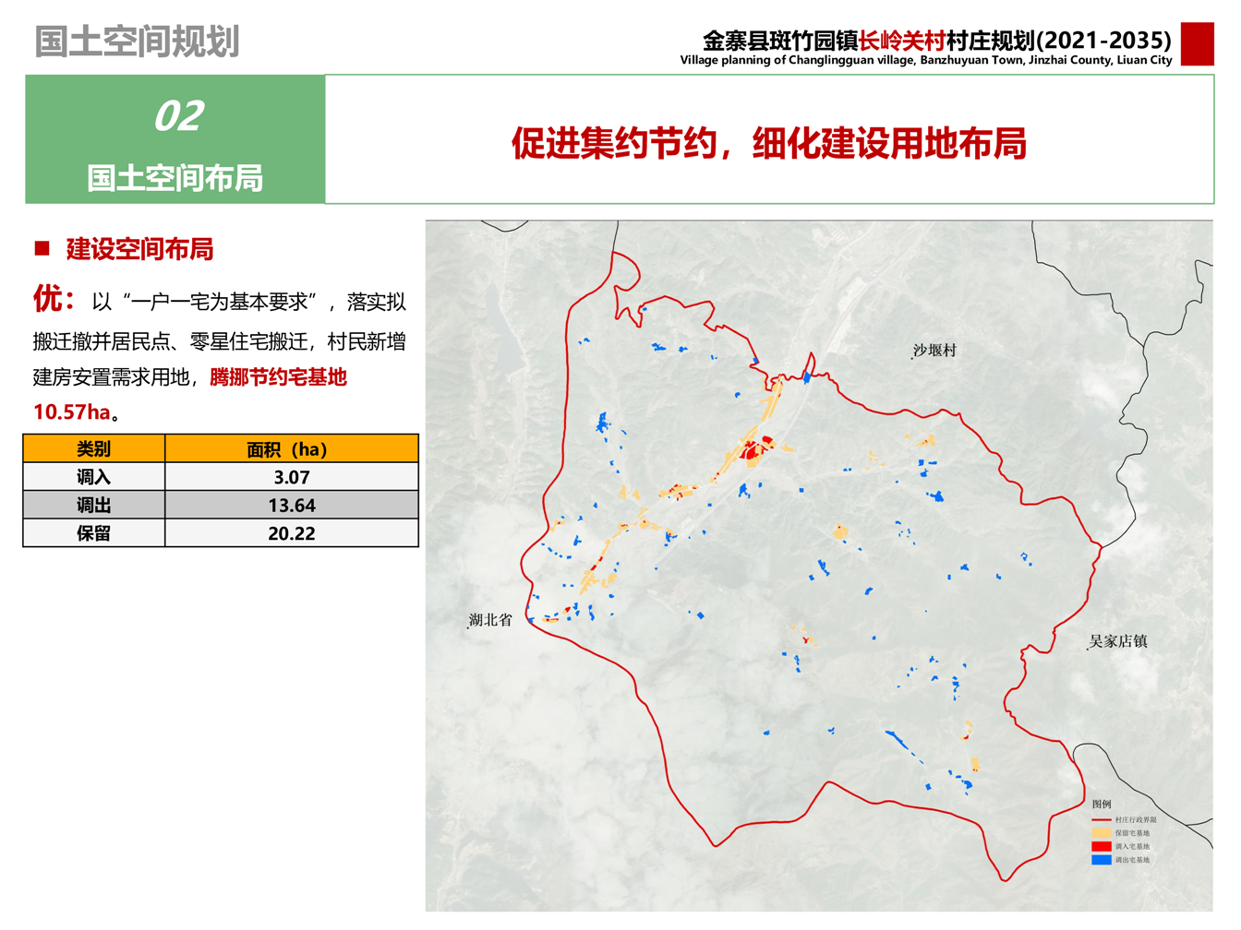The height and width of the screenshot is (930, 1241).
Task: Click the red value 10.57ha
Action: point(72,412)
